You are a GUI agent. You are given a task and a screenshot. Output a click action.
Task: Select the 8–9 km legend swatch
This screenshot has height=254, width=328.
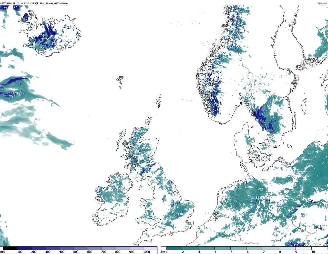[287, 248]
